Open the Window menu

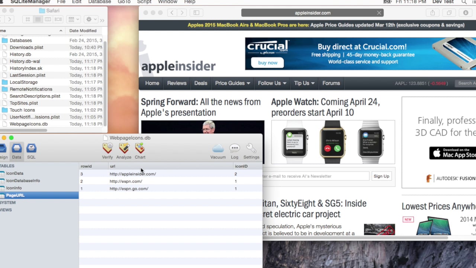pyautogui.click(x=168, y=2)
